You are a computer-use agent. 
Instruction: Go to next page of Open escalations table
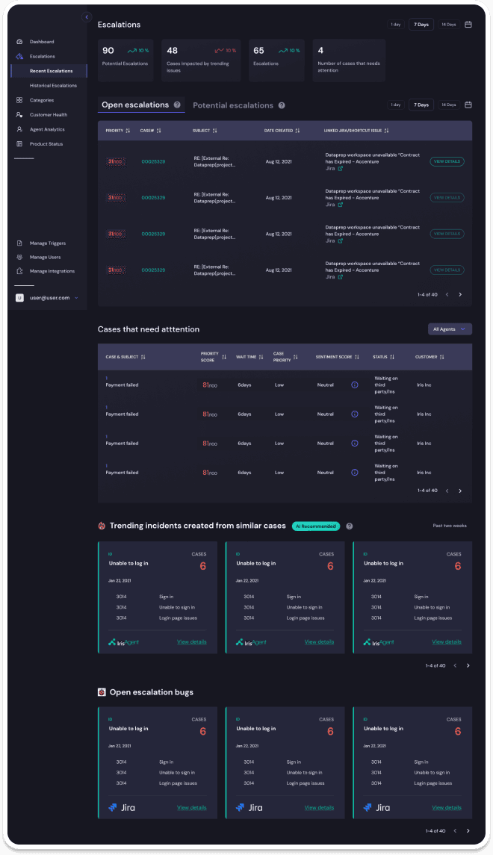[x=460, y=294]
